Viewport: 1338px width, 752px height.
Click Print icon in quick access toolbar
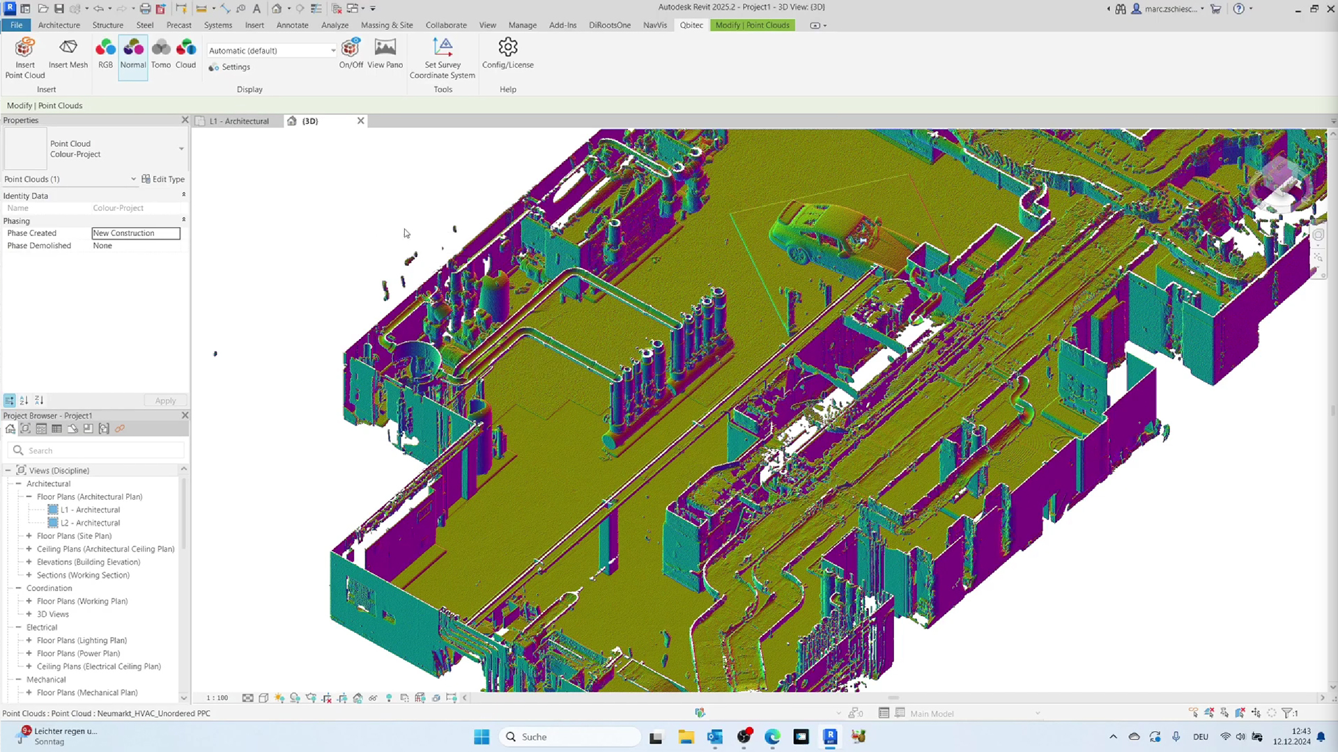(145, 8)
